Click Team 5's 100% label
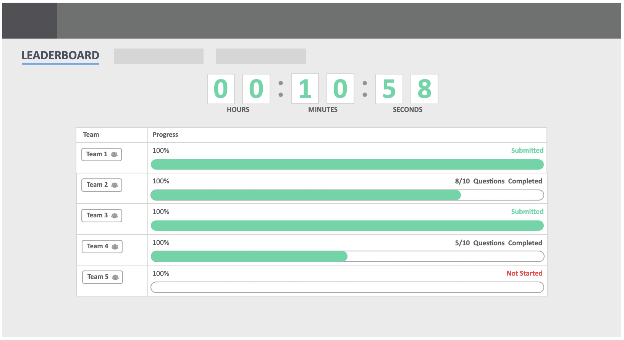Screen dimensions: 624x340 (x=161, y=274)
